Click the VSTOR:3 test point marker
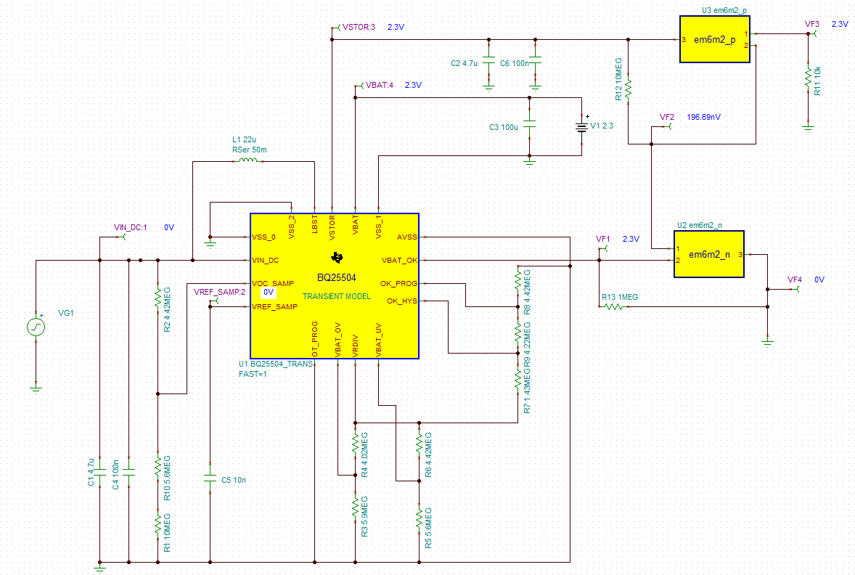 335,28
